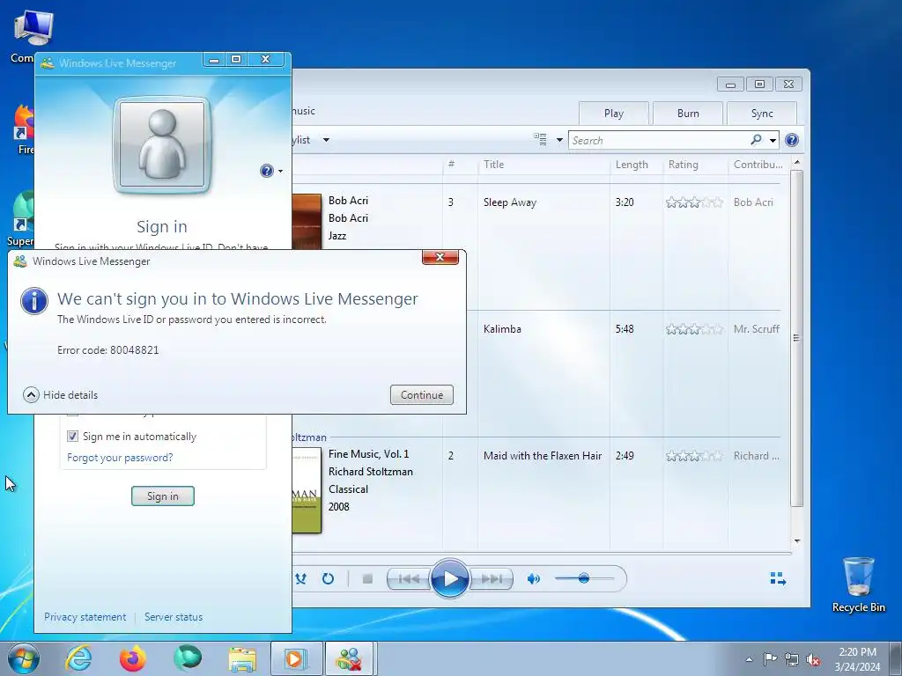Image resolution: width=902 pixels, height=676 pixels.
Task: Click the Windows Live Messenger taskbar button
Action: 351,658
